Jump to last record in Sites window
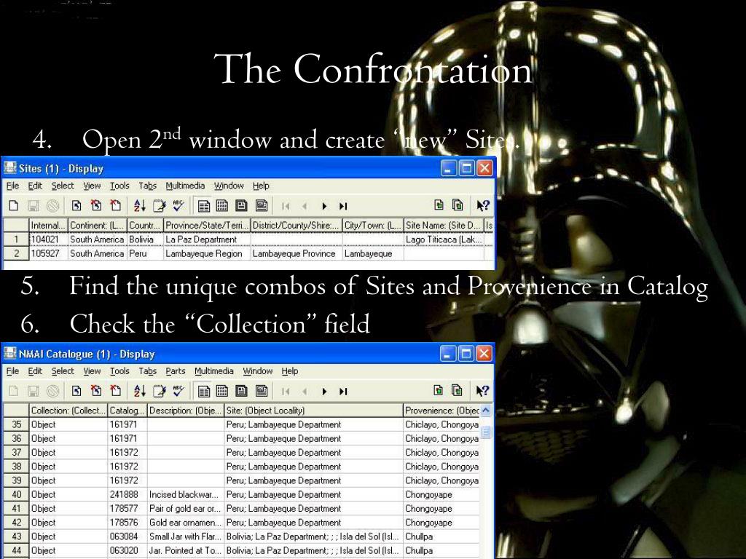 pyautogui.click(x=343, y=206)
